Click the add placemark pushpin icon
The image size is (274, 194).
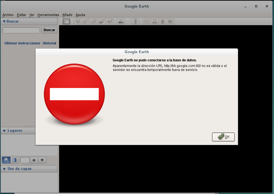[x=78, y=21]
